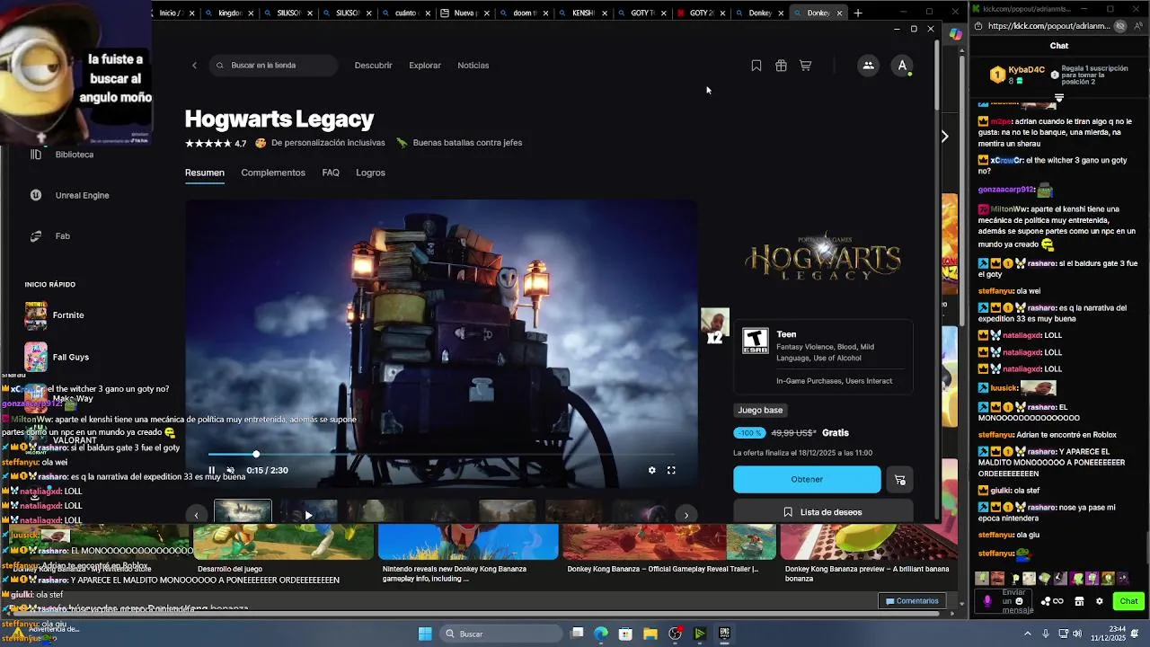This screenshot has height=647, width=1150.
Task: Show next media thumbnails
Action: [686, 515]
